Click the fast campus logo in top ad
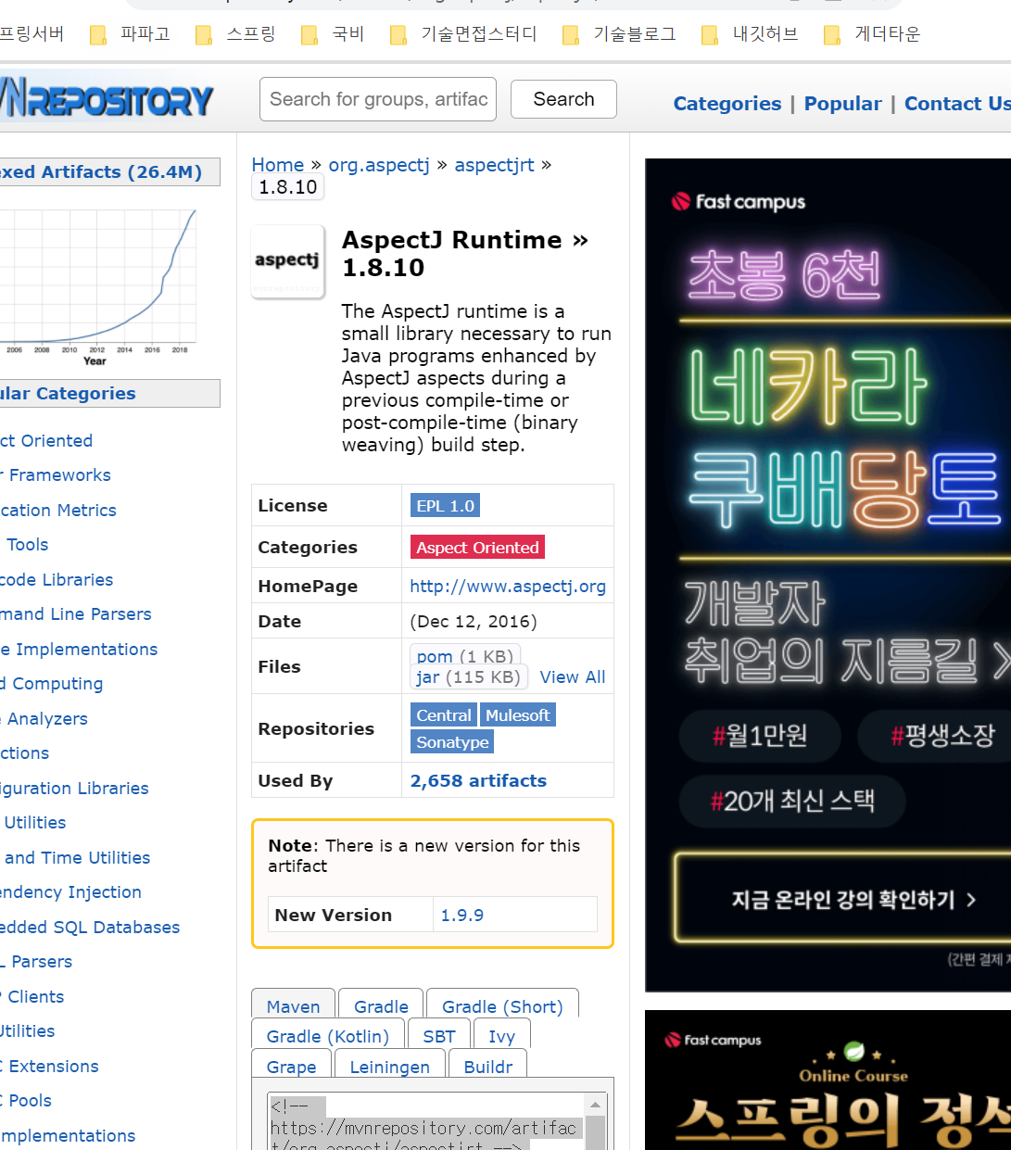 point(739,201)
